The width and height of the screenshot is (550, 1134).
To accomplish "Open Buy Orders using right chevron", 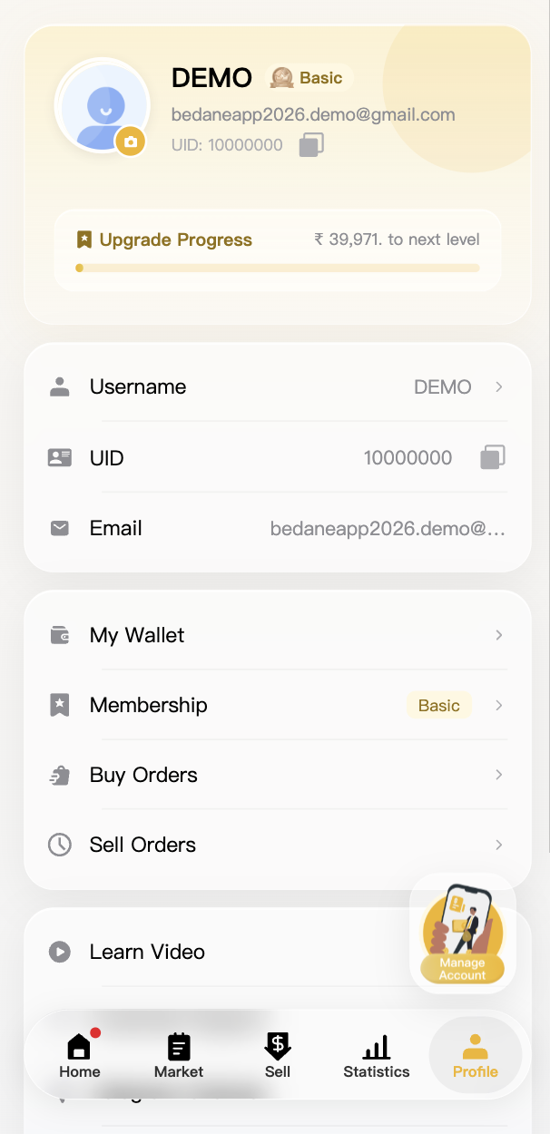I will [499, 775].
